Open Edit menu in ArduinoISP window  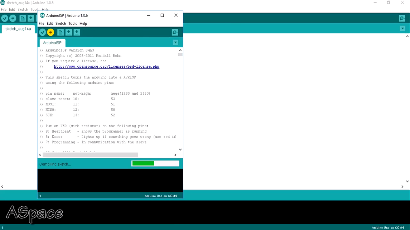(50, 23)
